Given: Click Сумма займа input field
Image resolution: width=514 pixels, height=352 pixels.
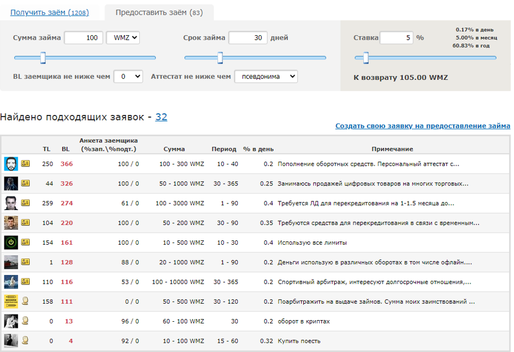Looking at the screenshot, I should click(84, 38).
